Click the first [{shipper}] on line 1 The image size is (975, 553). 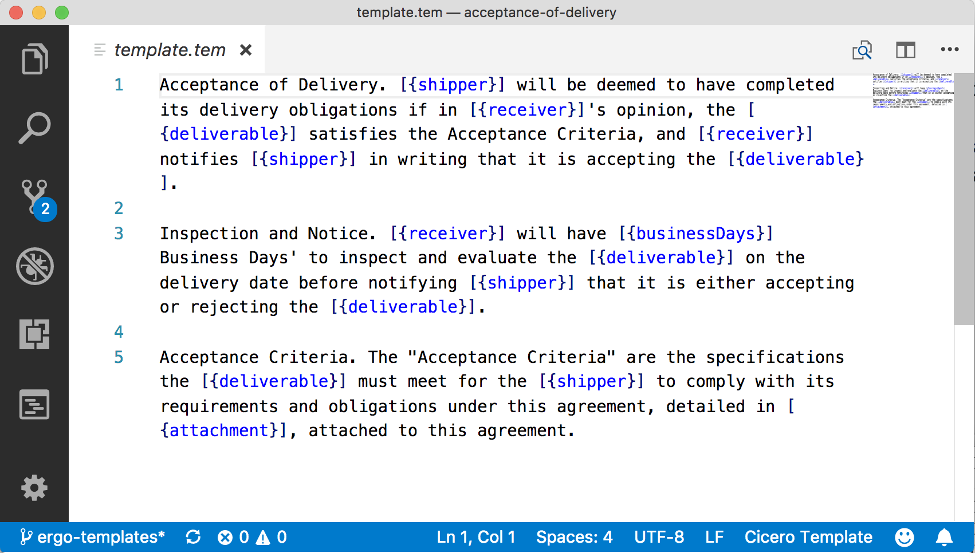coord(453,85)
